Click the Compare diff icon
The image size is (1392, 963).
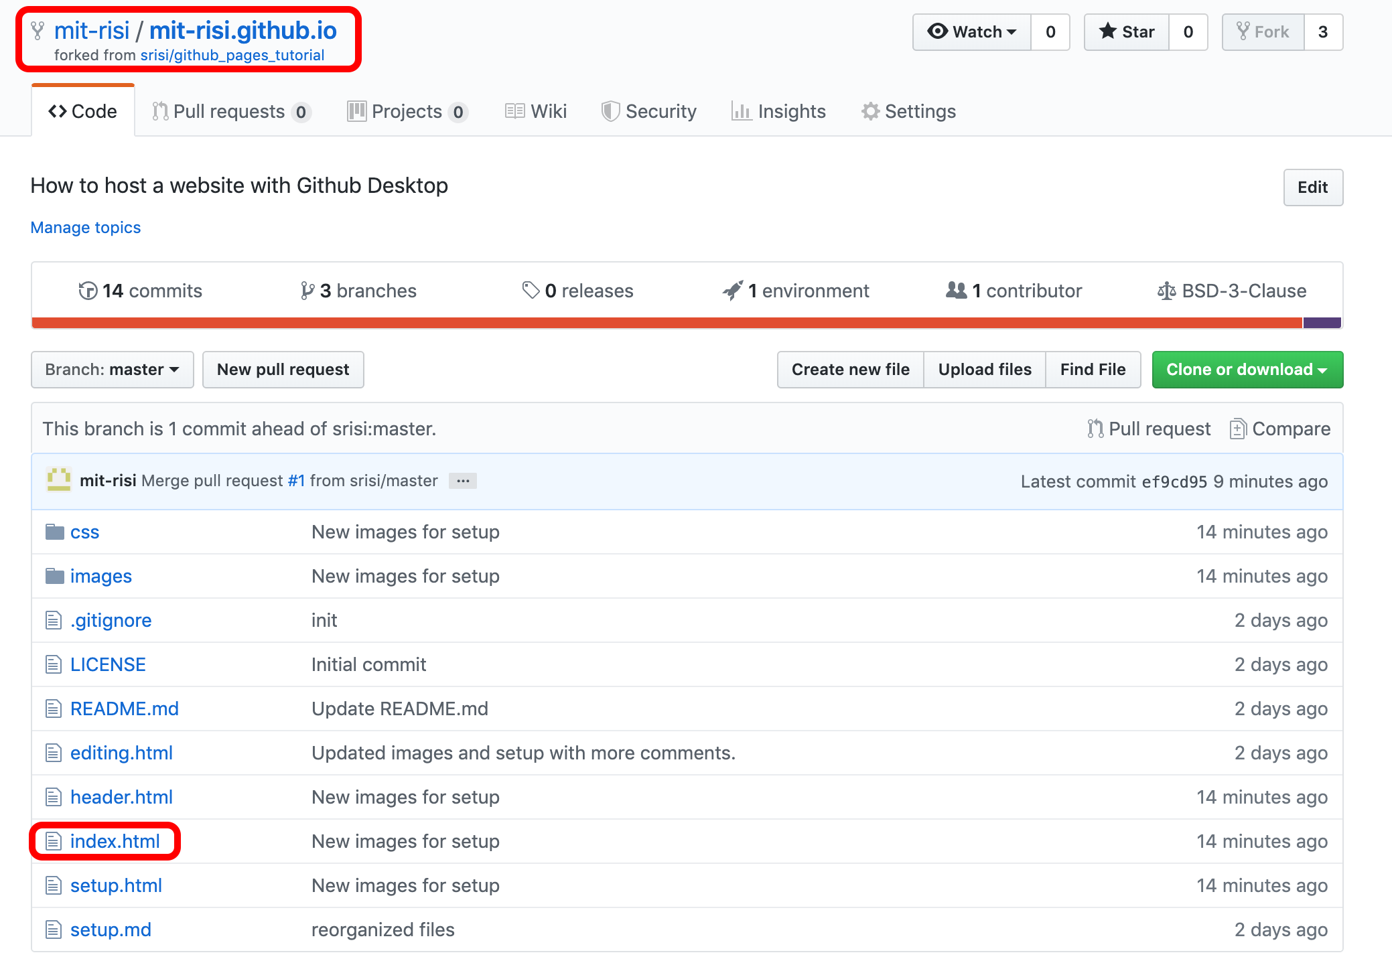(x=1238, y=429)
